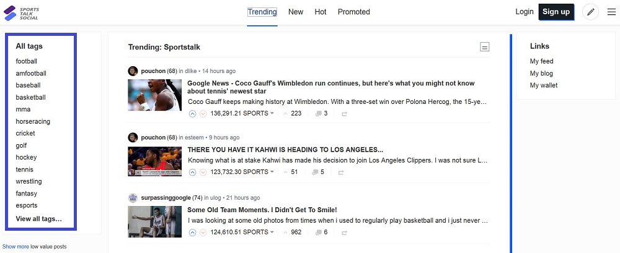620x253 pixels.
Task: Switch to the Promoted tab
Action: (x=354, y=12)
